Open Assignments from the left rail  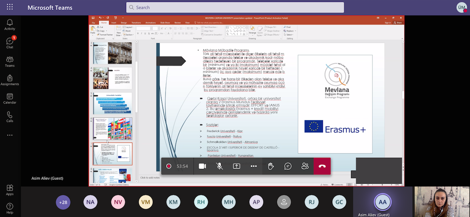coord(10,80)
